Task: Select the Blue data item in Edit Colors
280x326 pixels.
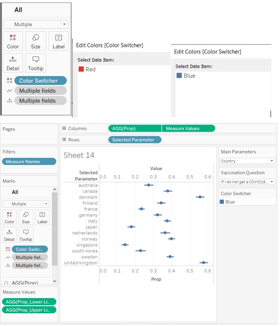Action: [x=179, y=76]
